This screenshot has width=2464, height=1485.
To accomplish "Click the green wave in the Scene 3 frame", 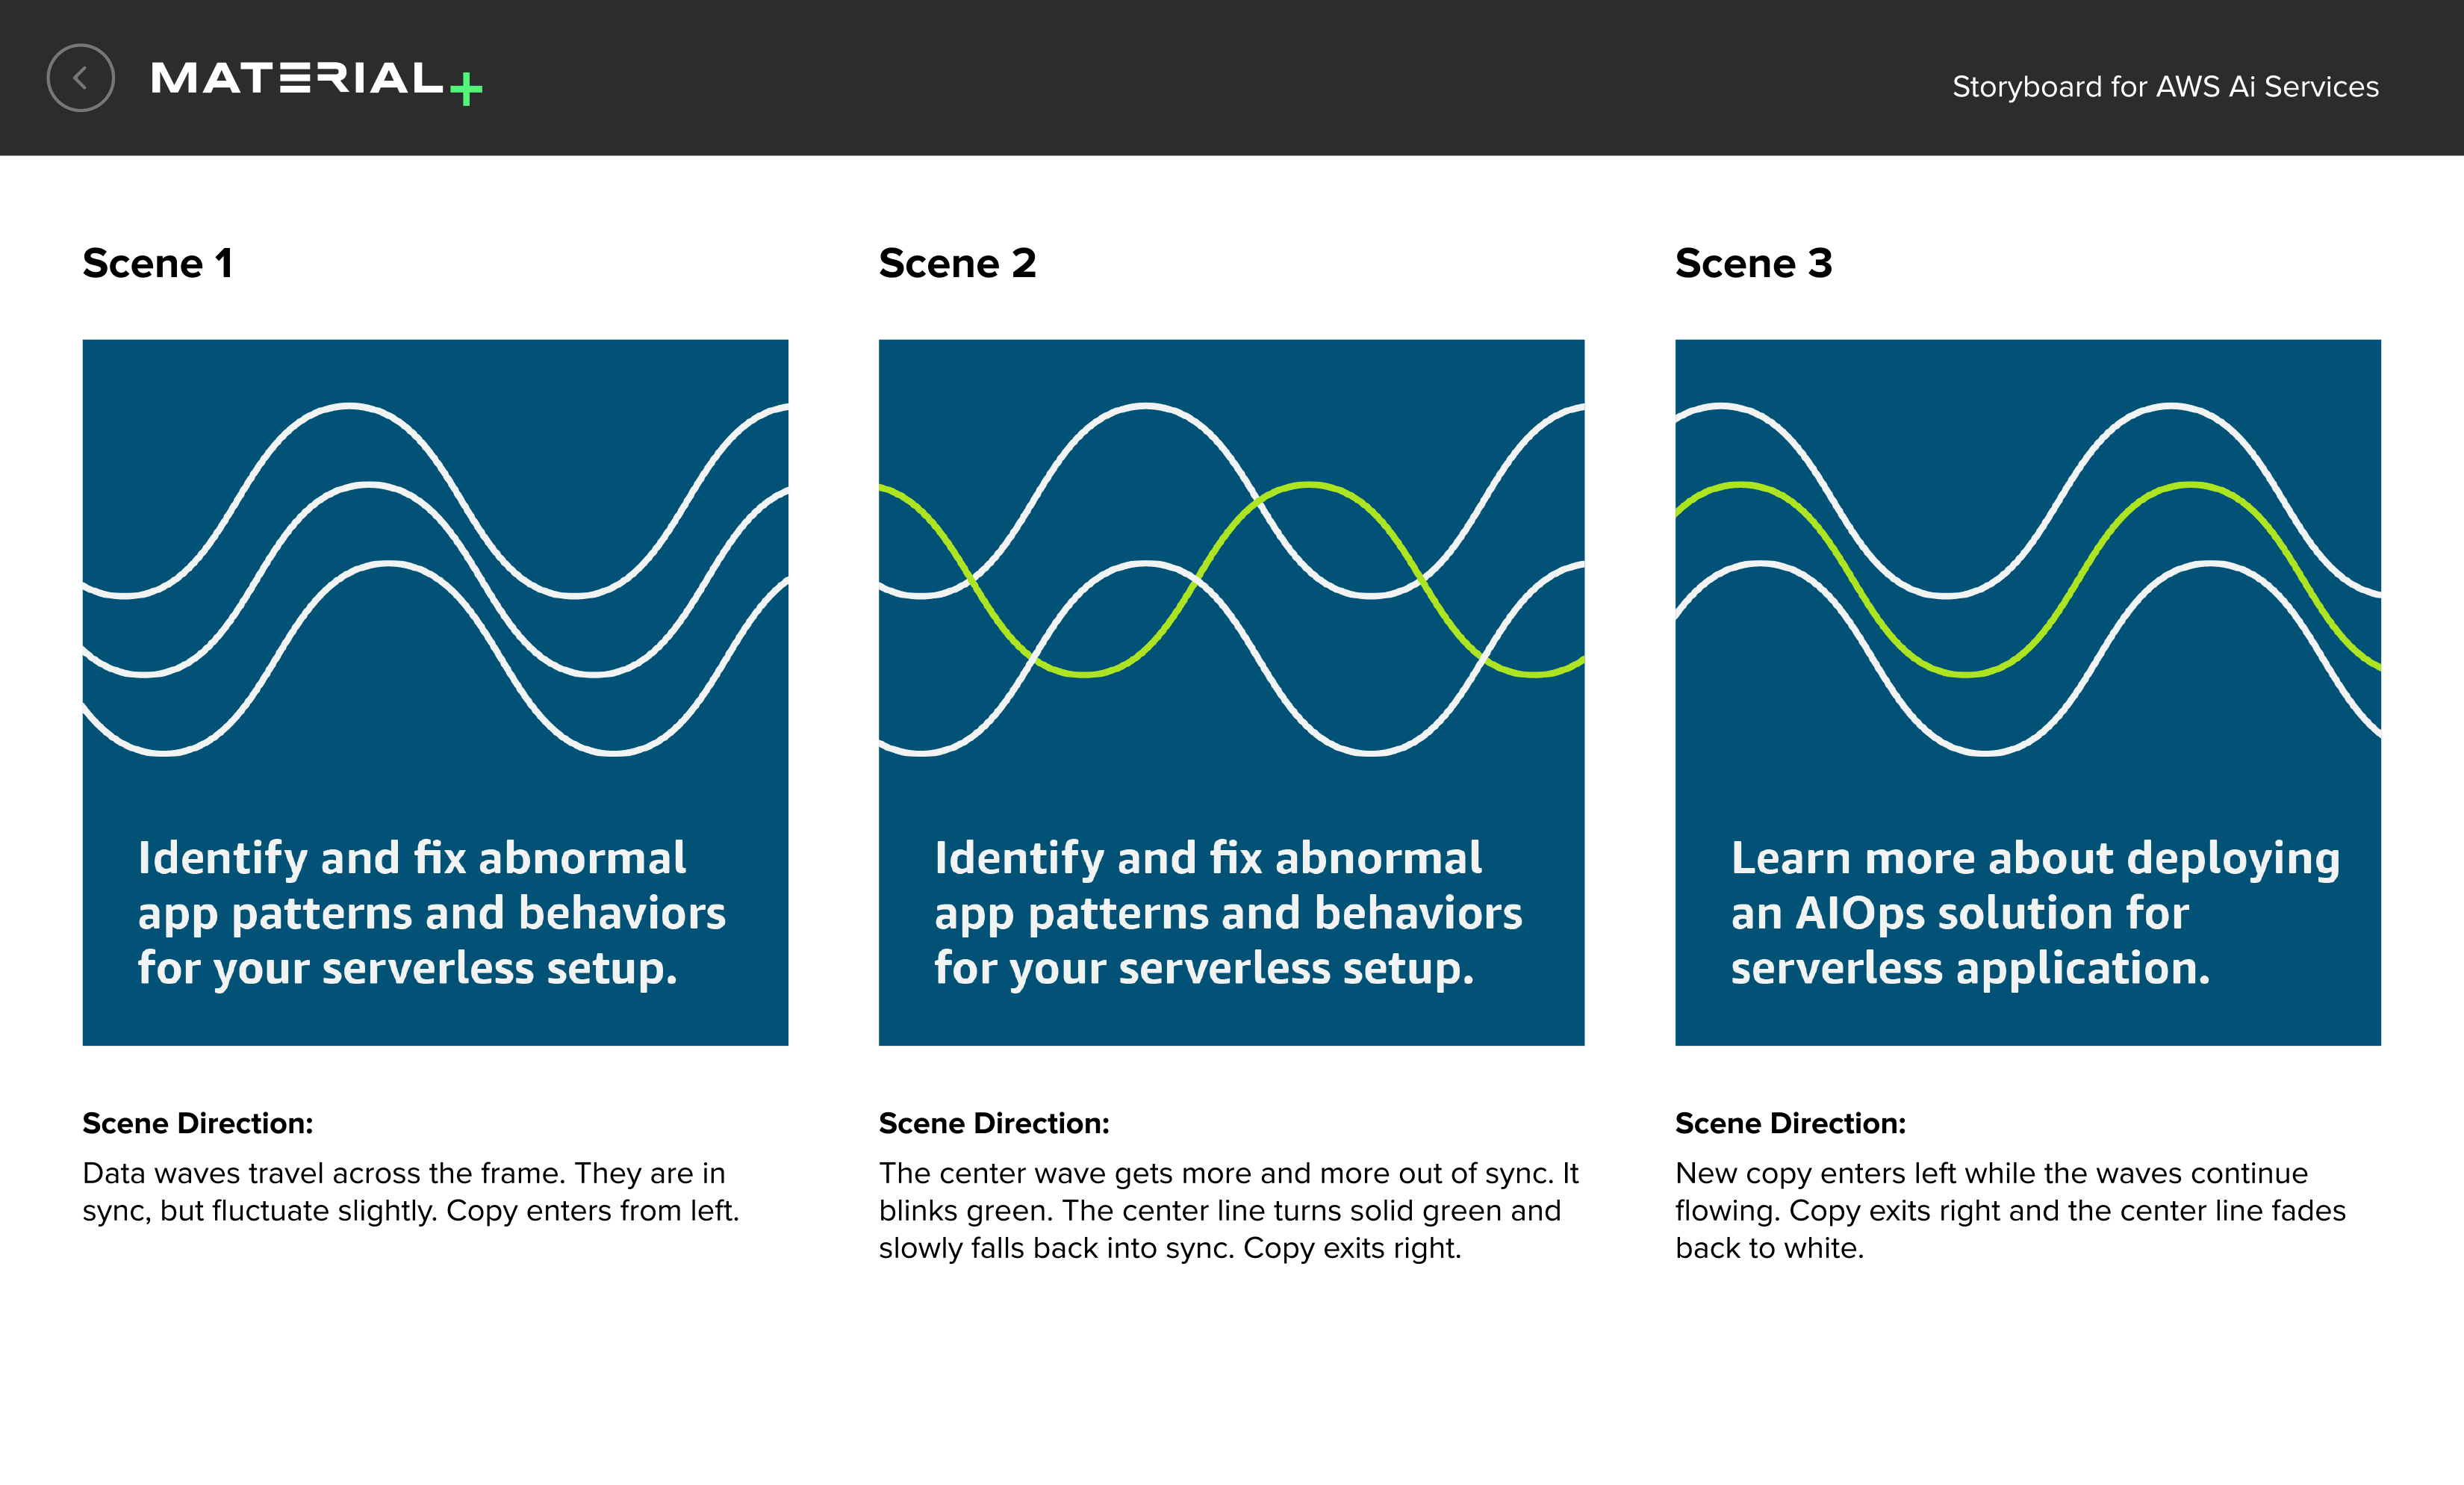I will click(x=2190, y=487).
